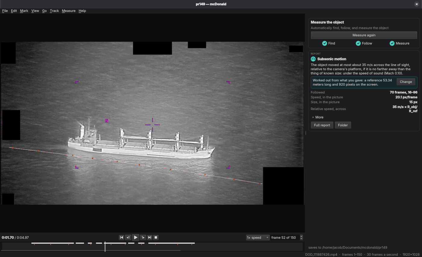Viewport: 422px width, 257px height.
Task: Play the video clip
Action: [x=136, y=237]
